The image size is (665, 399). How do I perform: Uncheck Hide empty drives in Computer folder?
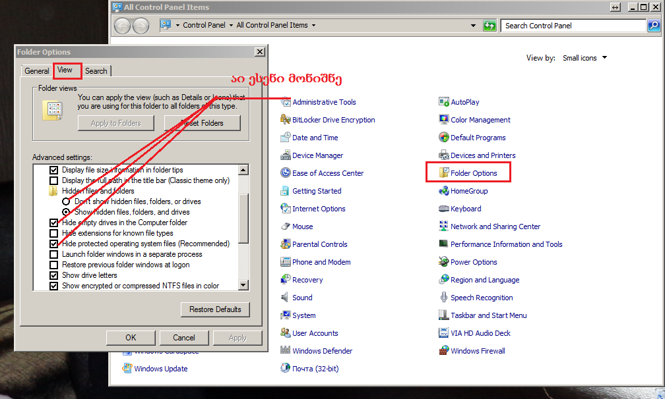click(x=53, y=223)
